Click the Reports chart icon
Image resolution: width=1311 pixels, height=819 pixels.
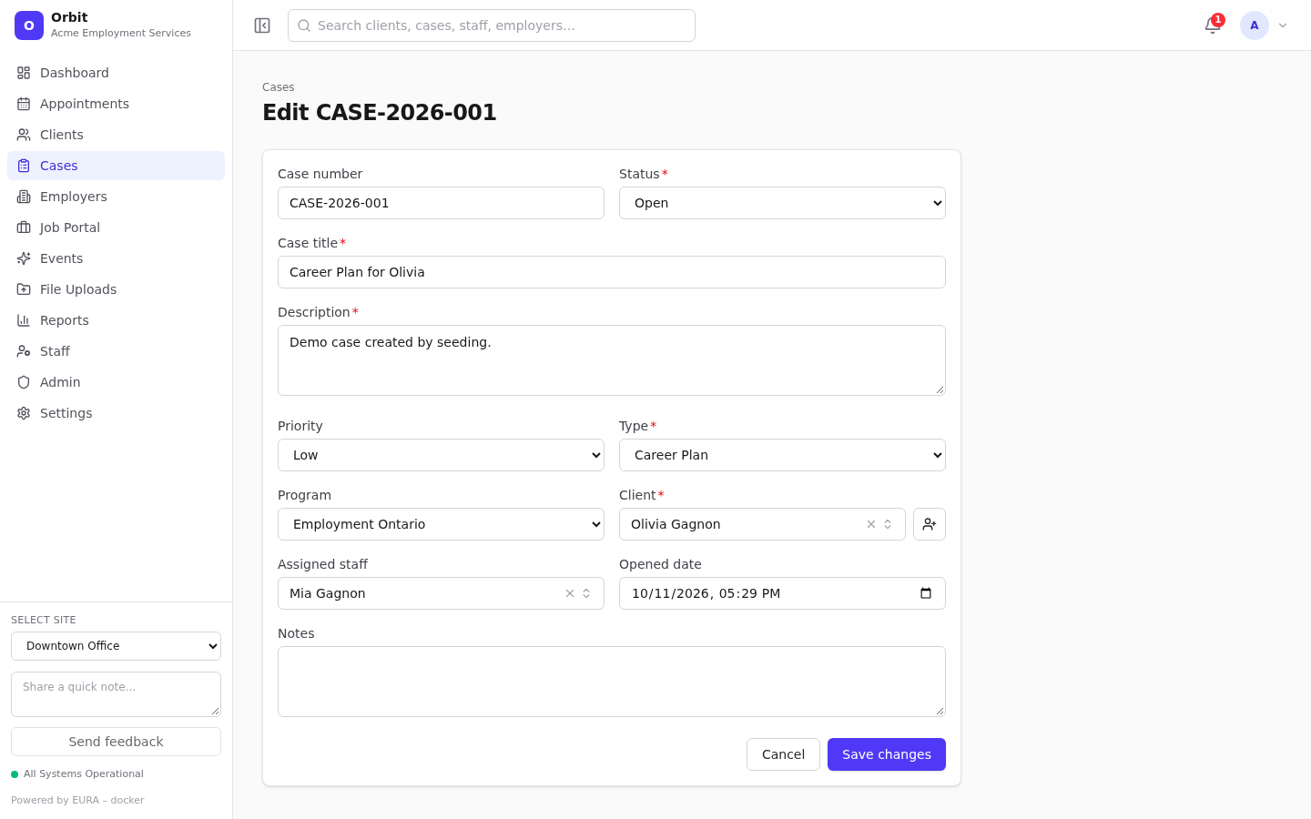tap(24, 320)
